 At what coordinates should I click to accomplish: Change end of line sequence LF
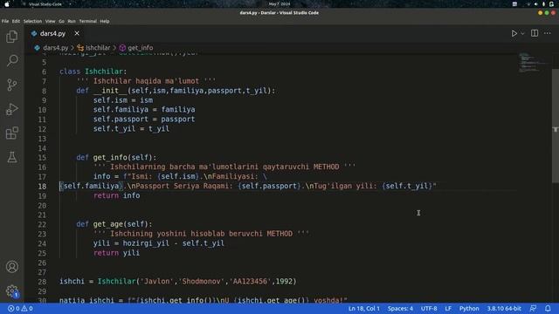coord(448,309)
